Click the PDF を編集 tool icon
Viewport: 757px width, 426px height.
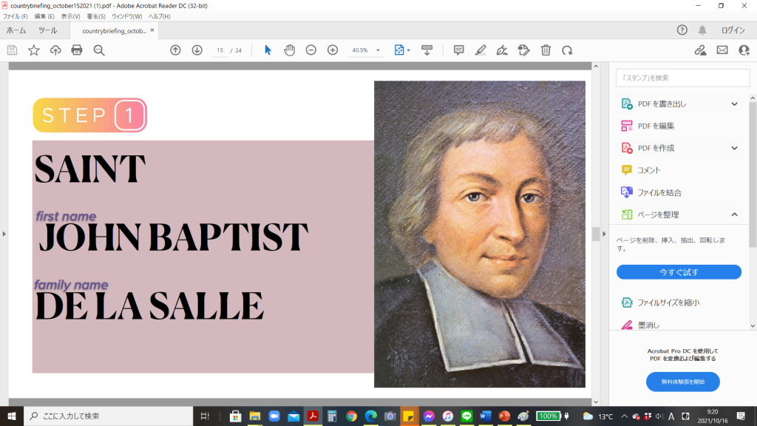(627, 126)
